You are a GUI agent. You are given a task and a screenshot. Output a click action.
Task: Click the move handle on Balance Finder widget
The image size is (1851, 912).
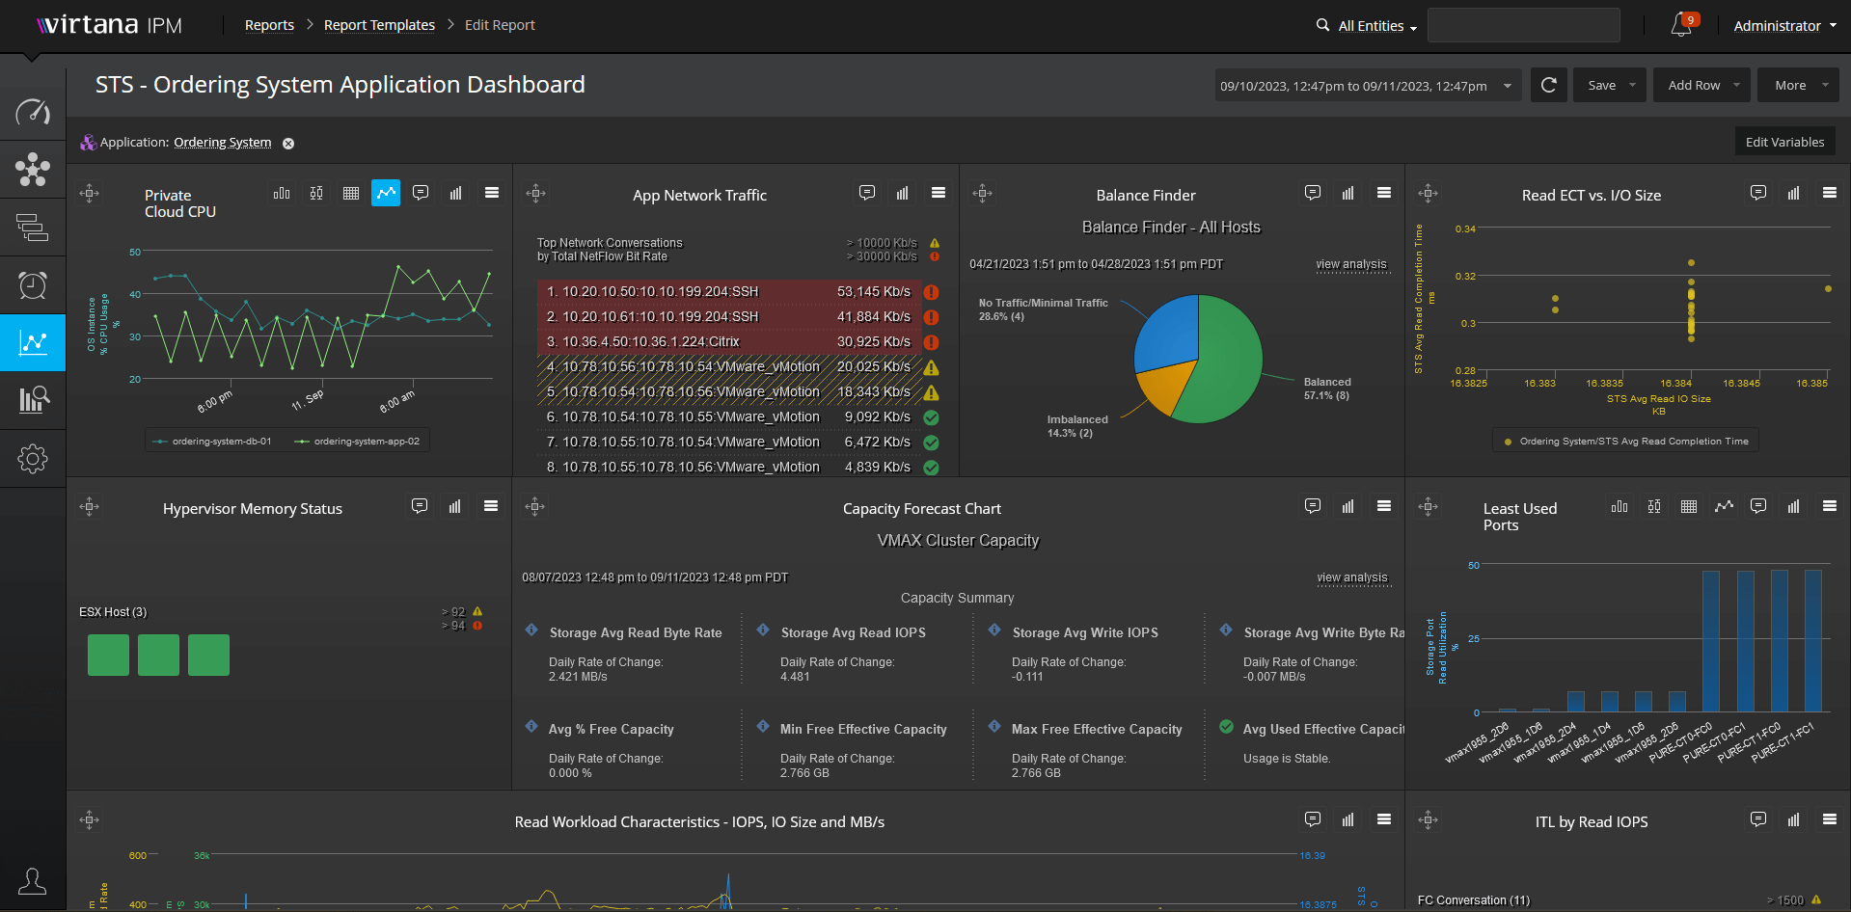982,193
